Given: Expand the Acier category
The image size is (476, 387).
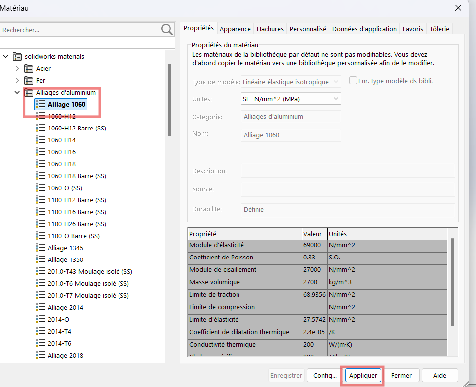Looking at the screenshot, I should [17, 69].
